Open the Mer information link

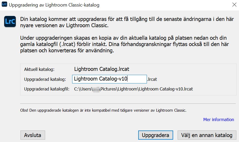[x=219, y=120]
